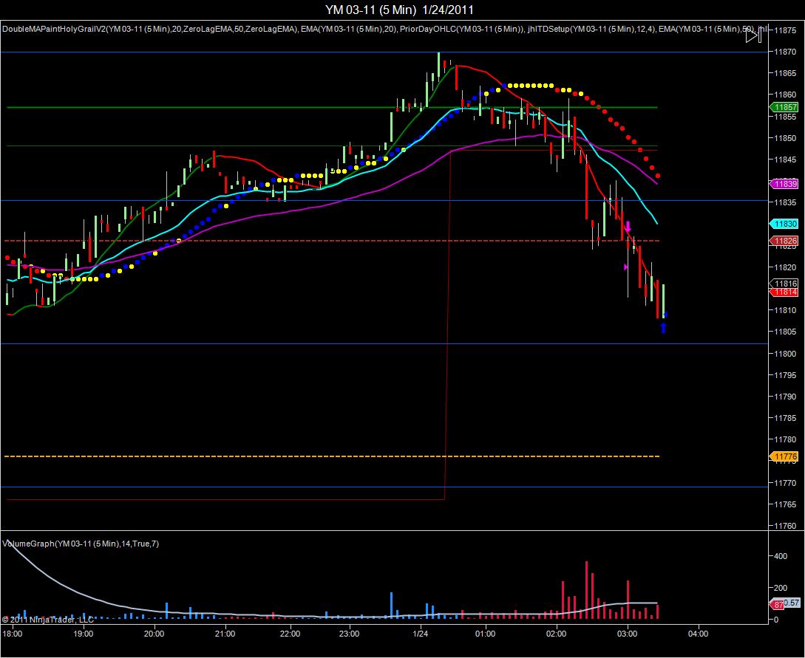The height and width of the screenshot is (658, 805).
Task: Select the thick green horizontal line
Action: (332, 107)
